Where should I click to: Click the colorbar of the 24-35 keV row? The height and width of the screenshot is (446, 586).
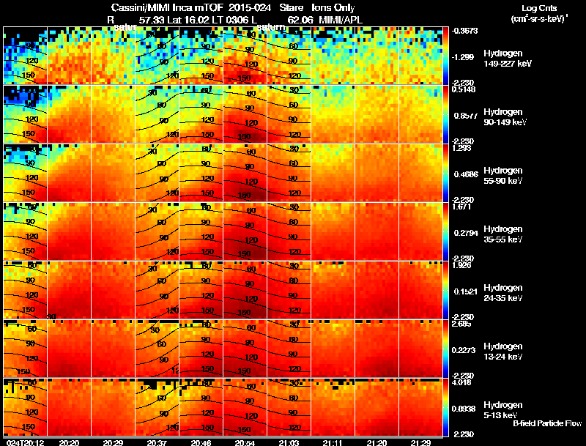(x=445, y=290)
